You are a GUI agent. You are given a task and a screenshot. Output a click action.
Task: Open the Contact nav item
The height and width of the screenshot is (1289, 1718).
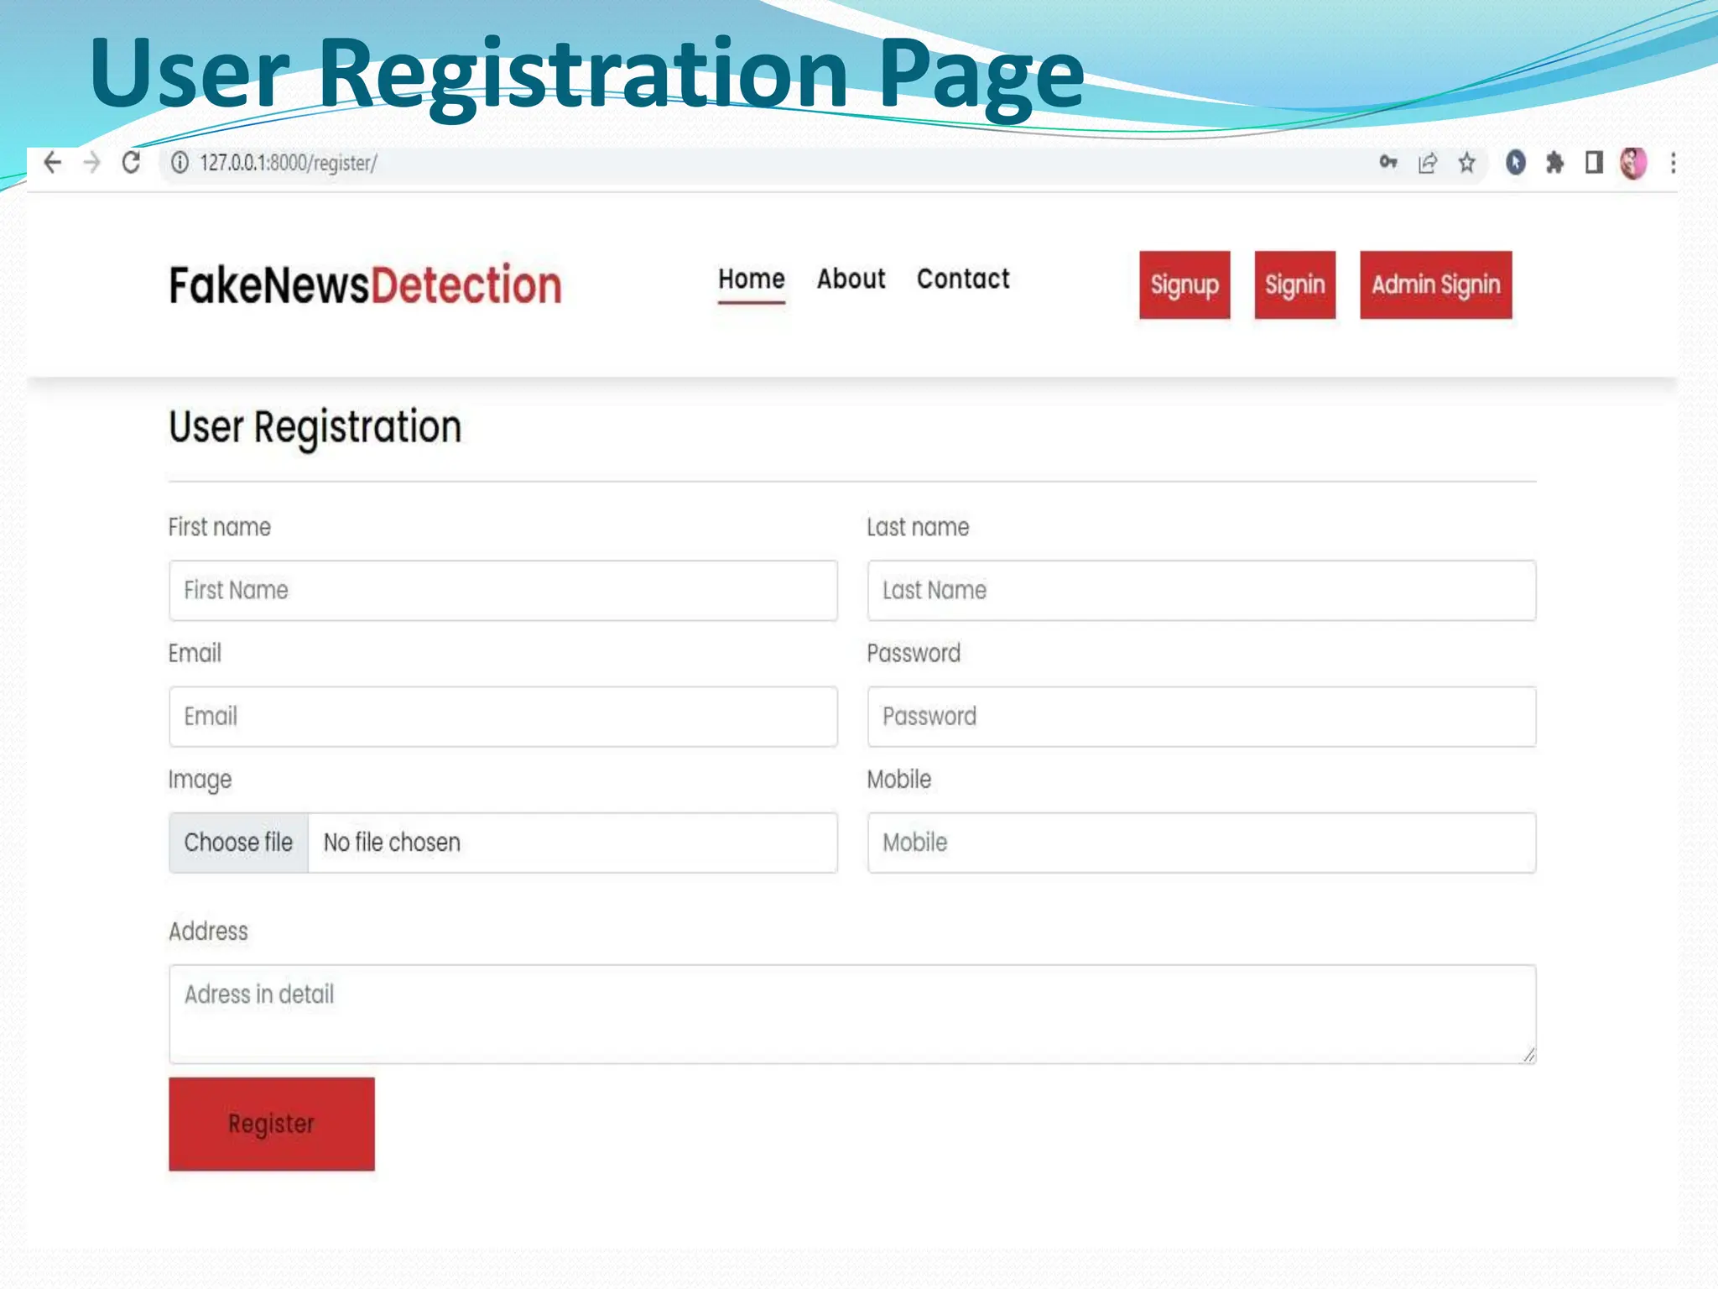(x=963, y=279)
